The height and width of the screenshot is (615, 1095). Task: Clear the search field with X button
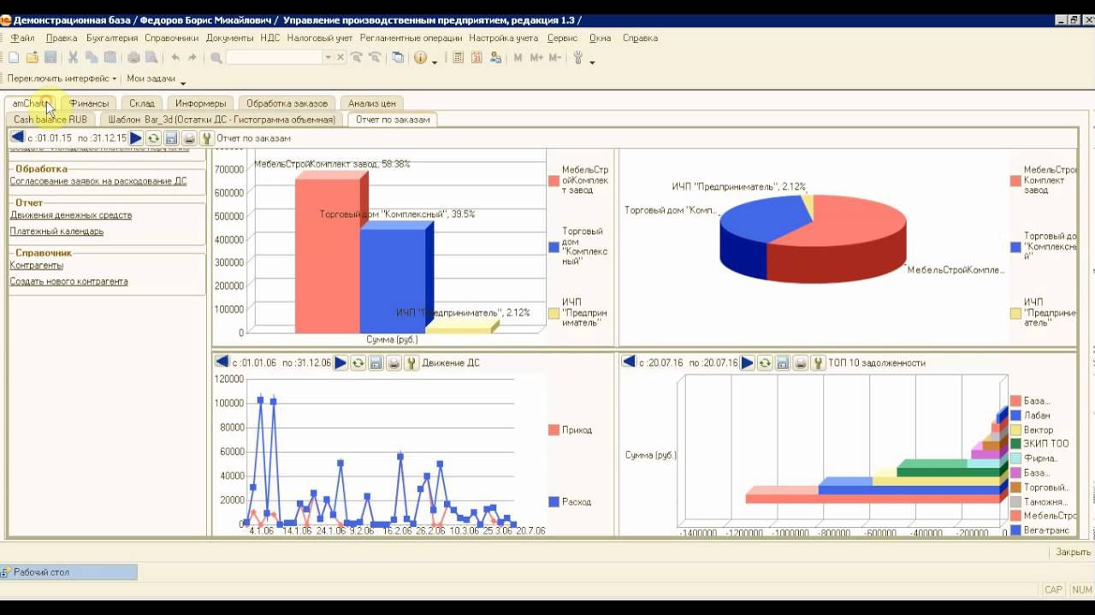pos(340,58)
